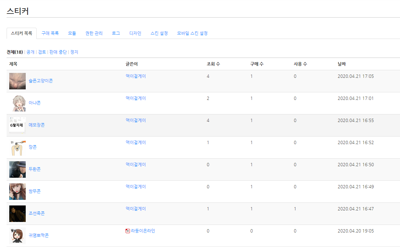Click the 구매 수 column header

coord(257,64)
